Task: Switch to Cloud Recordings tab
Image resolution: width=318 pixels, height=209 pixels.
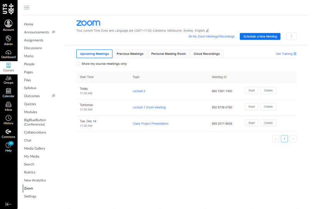Action: click(207, 54)
